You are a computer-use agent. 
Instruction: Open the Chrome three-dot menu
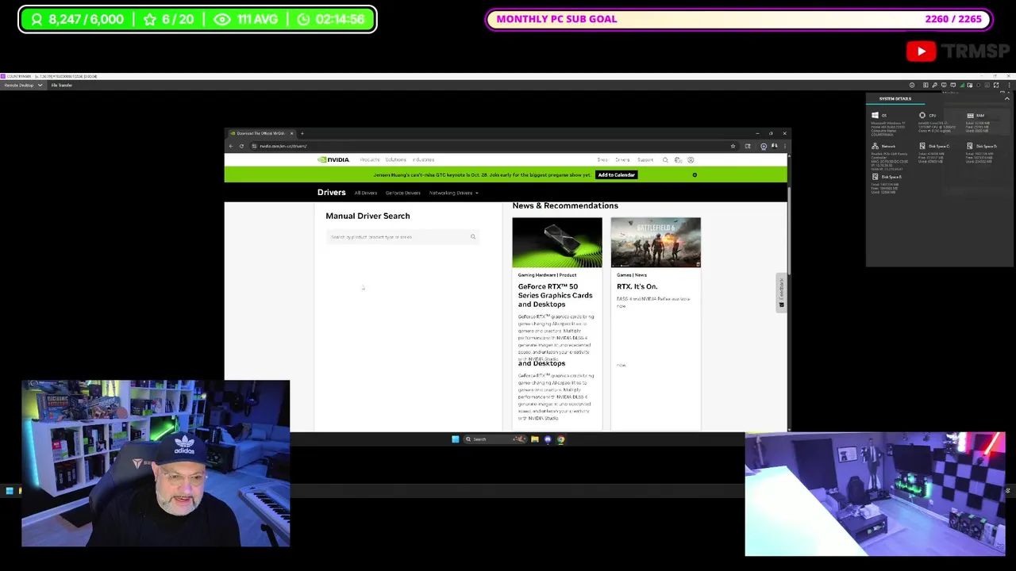784,146
